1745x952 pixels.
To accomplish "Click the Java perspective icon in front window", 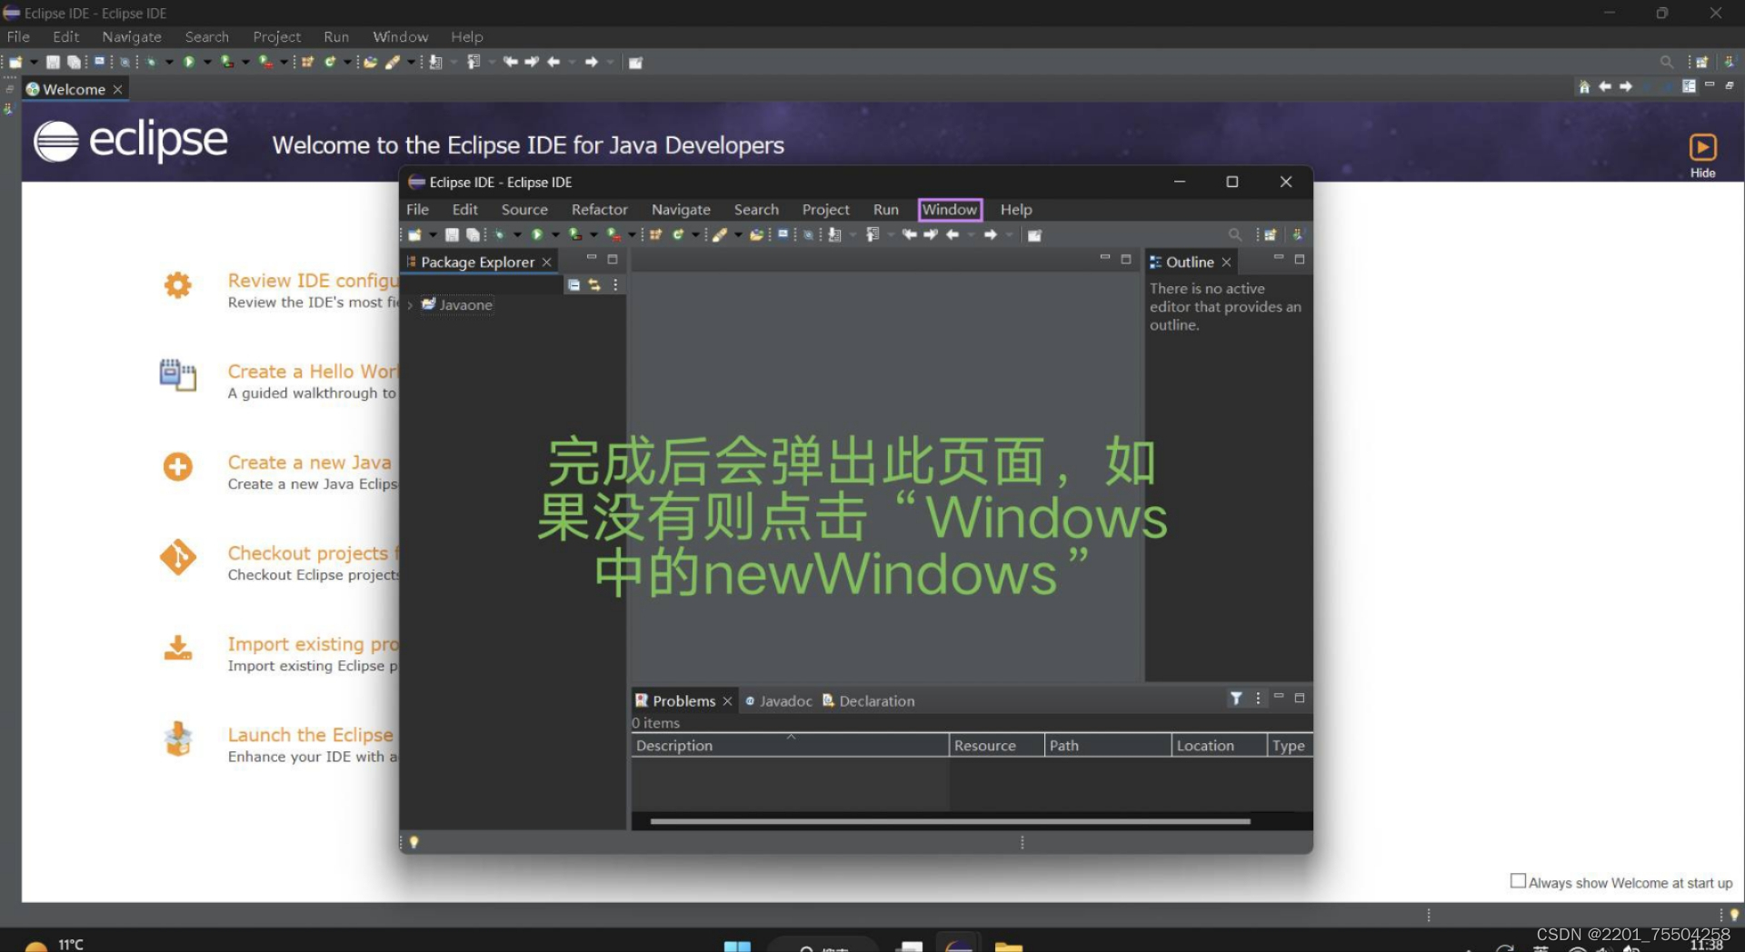I will tap(1297, 235).
